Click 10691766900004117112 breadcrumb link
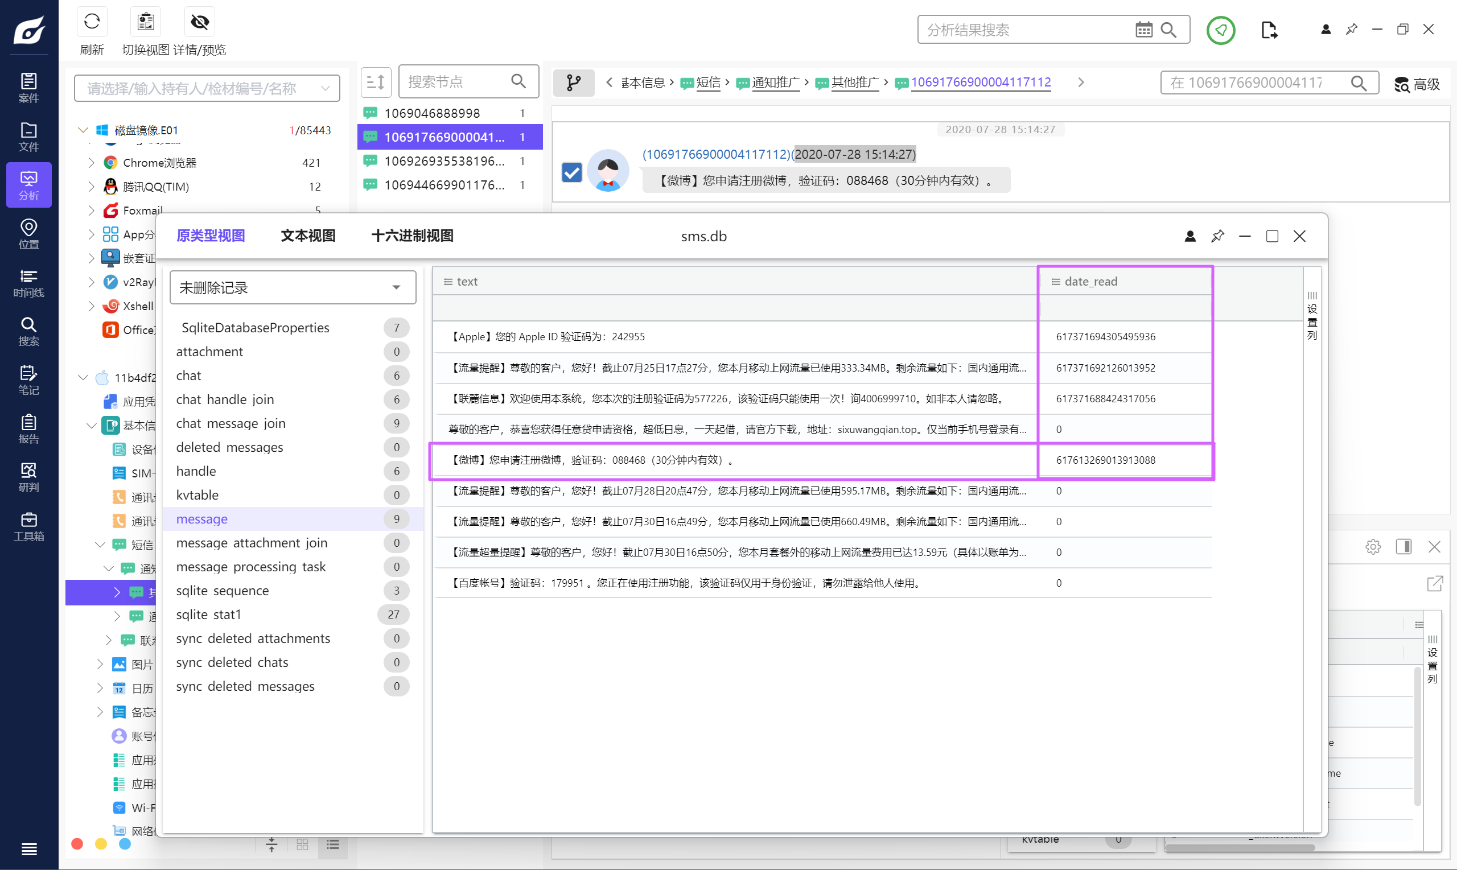Viewport: 1457px width, 870px height. (x=980, y=83)
